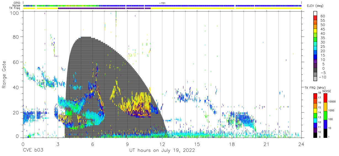
Task: Click the 6 tick on the UT hours axis
Action: pyautogui.click(x=92, y=144)
